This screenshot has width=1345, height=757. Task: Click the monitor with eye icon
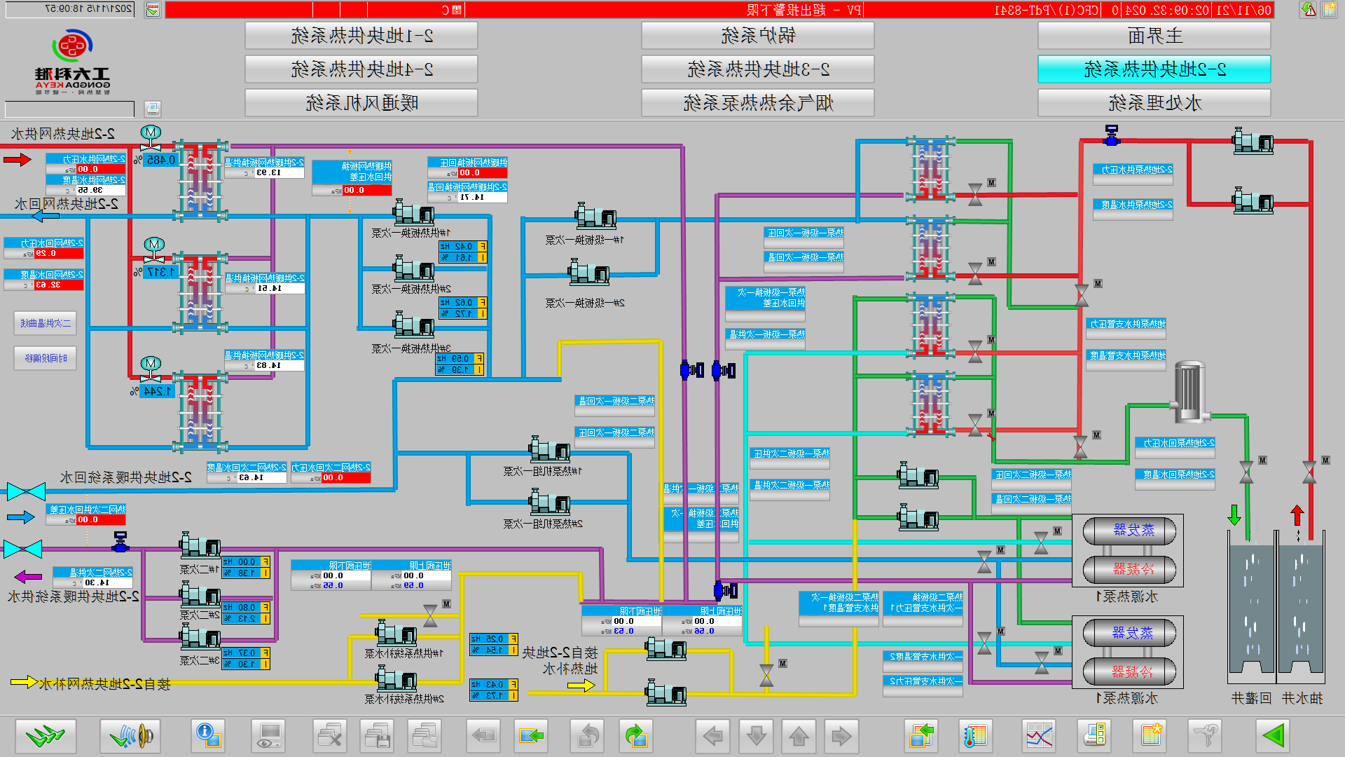point(269,736)
